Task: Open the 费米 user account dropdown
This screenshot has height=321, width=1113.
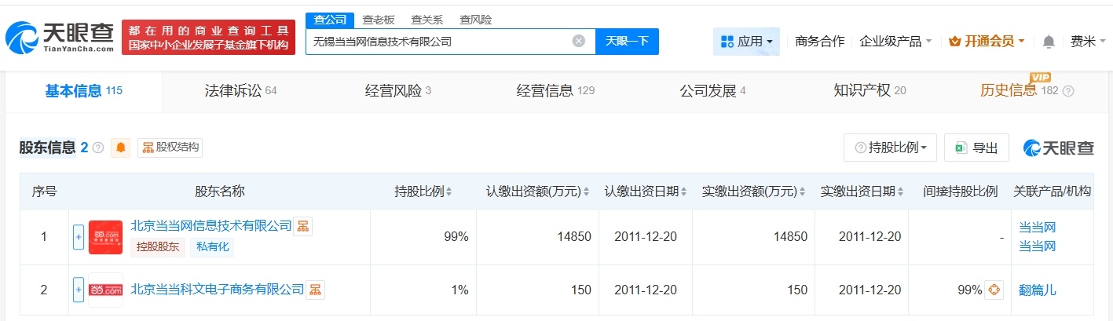Action: 1088,42
